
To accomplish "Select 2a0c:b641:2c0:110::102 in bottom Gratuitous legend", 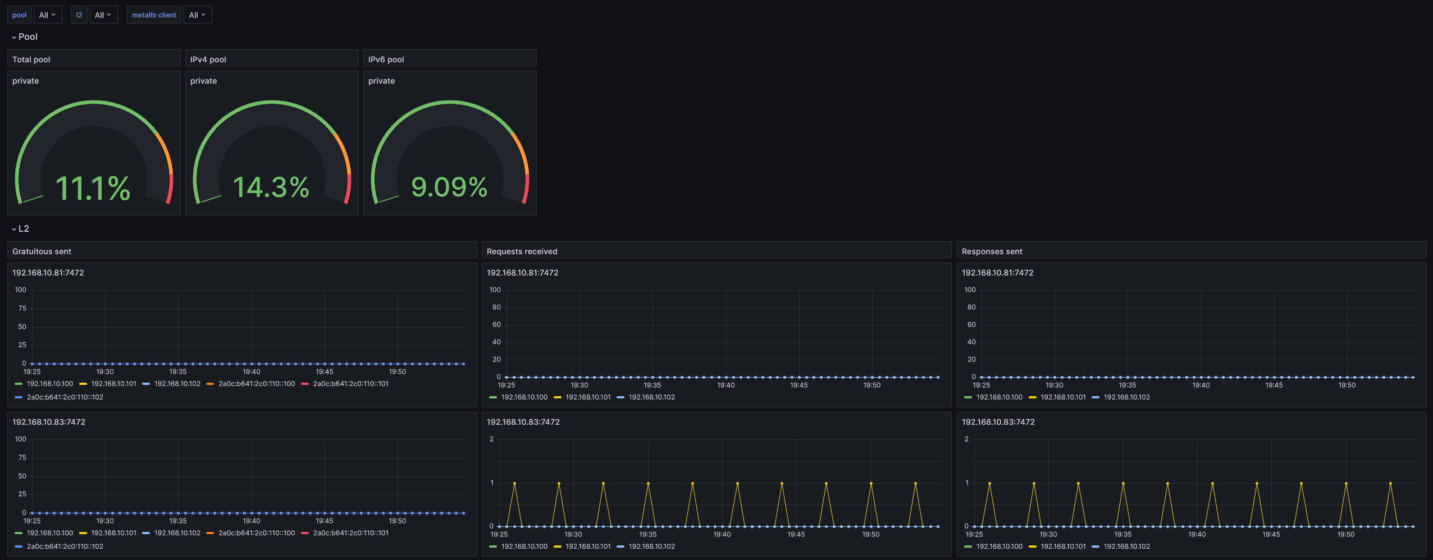I will click(x=65, y=547).
